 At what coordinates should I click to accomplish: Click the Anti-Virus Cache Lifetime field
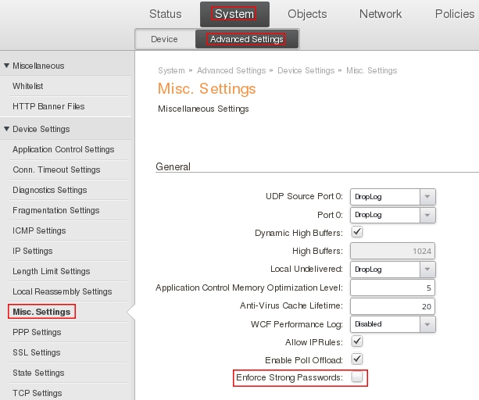[x=392, y=306]
